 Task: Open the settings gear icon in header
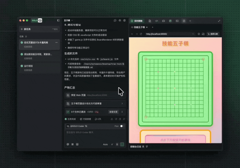[x=120, y=20]
